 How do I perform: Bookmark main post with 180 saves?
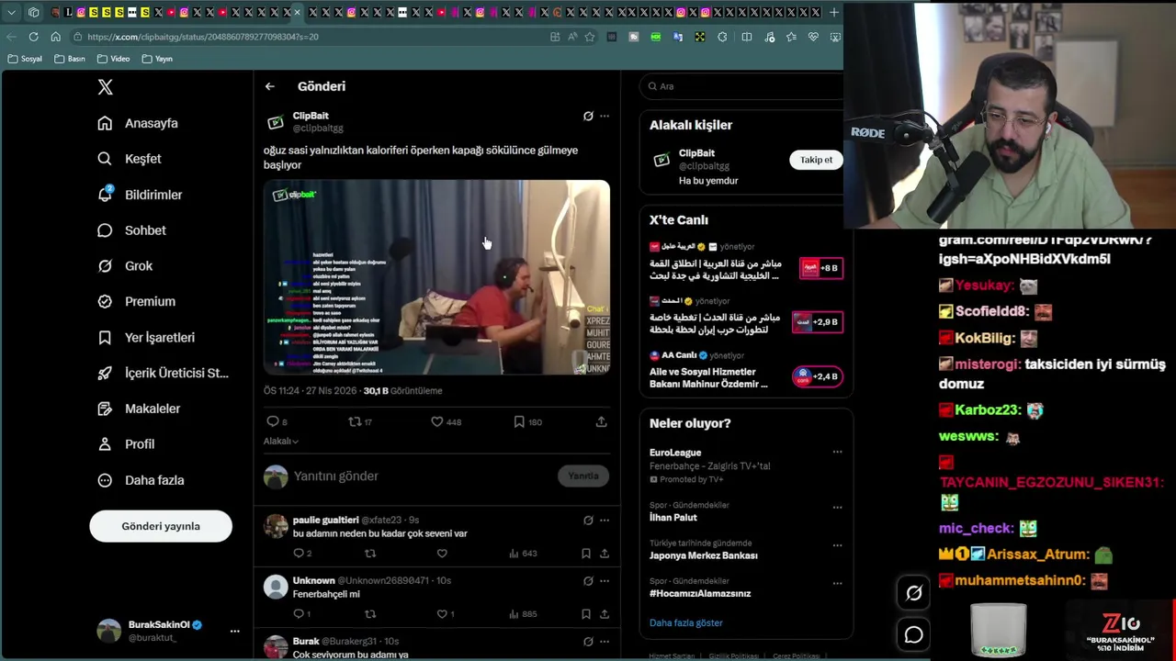[x=519, y=421]
